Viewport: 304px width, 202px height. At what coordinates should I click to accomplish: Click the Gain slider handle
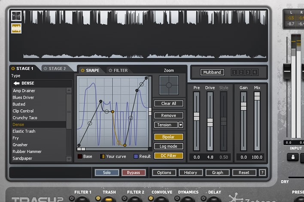click(243, 106)
